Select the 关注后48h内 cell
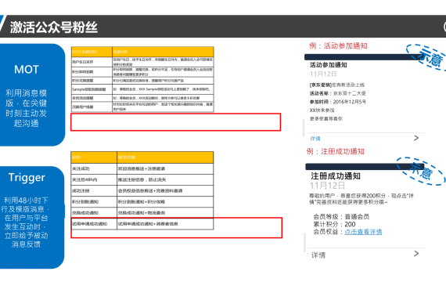The height and width of the screenshot is (282, 446). (x=94, y=179)
